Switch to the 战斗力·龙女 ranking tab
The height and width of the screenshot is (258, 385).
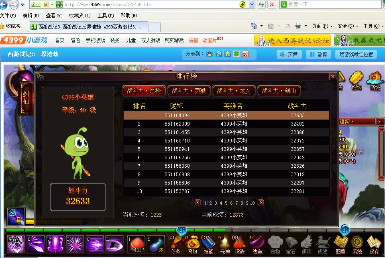234,91
